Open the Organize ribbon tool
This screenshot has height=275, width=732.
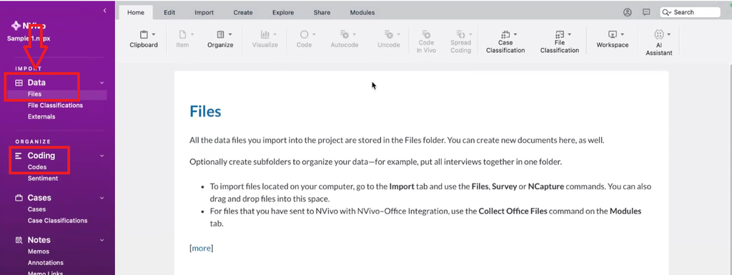220,39
